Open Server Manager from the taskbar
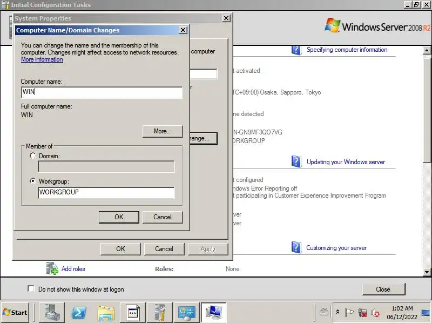The width and height of the screenshot is (432, 324). [x=52, y=313]
